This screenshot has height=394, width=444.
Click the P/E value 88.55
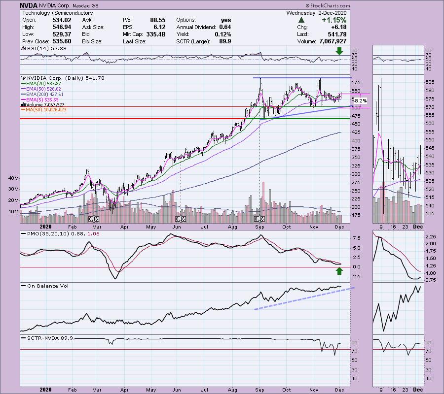pyautogui.click(x=158, y=20)
